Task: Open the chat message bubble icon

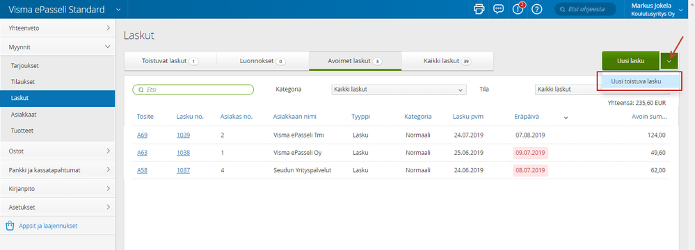Action: tap(499, 9)
